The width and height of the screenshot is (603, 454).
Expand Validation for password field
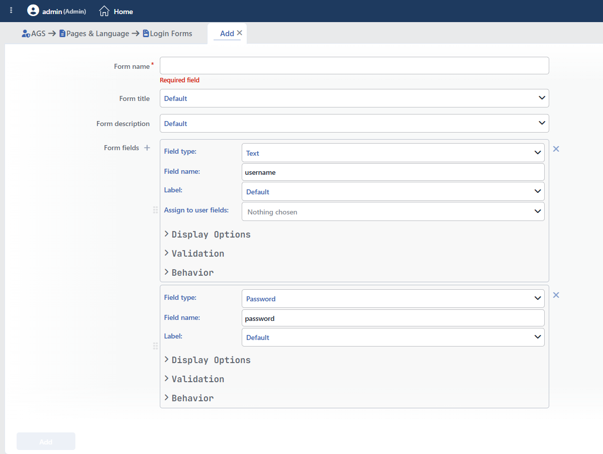click(x=194, y=379)
